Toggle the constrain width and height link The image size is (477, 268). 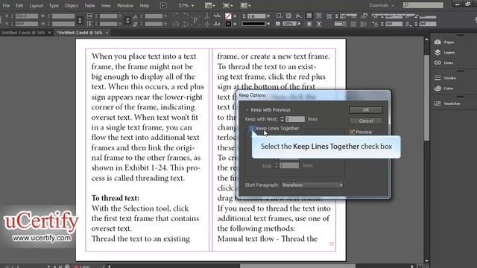(x=80, y=20)
